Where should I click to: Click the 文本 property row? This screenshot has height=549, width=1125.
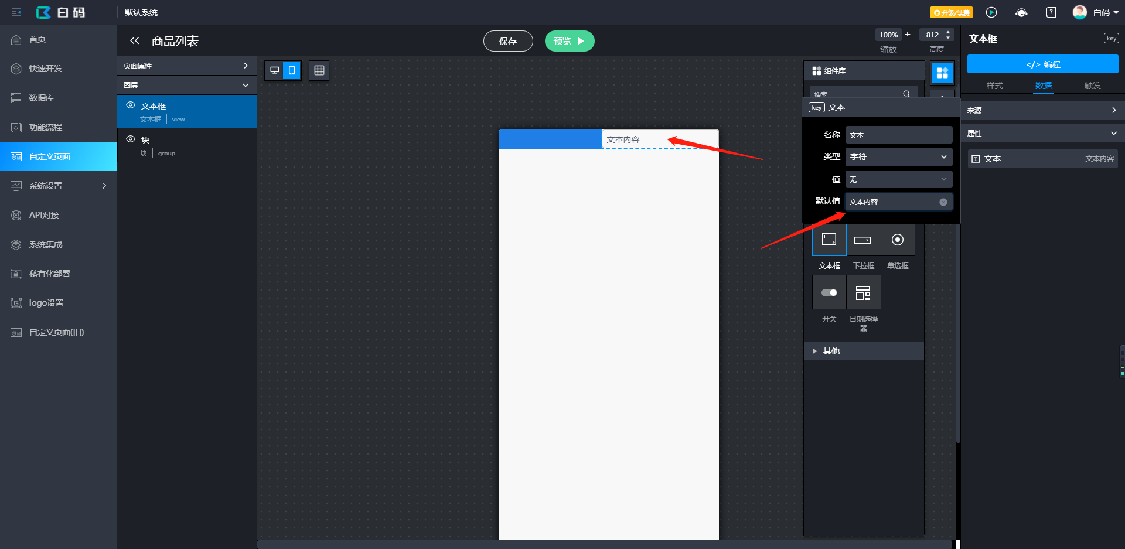click(x=1043, y=159)
